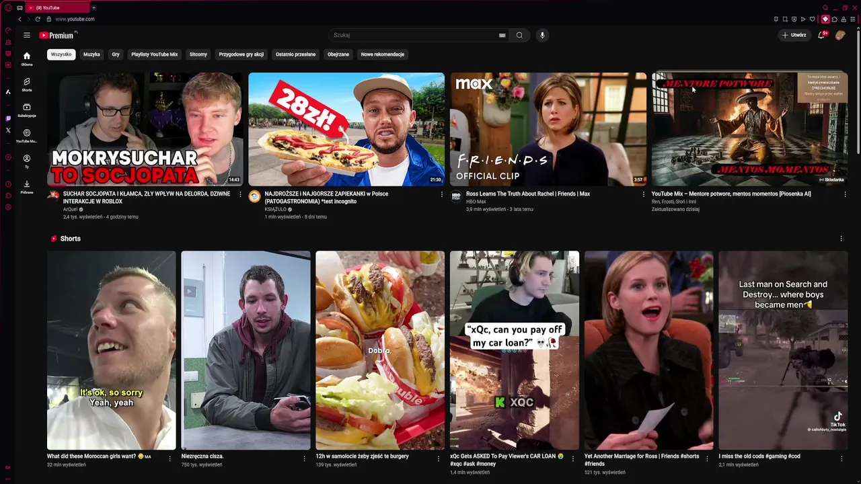Open more options for the ArQuel SUCHAR video
861x484 pixels.
[240, 194]
